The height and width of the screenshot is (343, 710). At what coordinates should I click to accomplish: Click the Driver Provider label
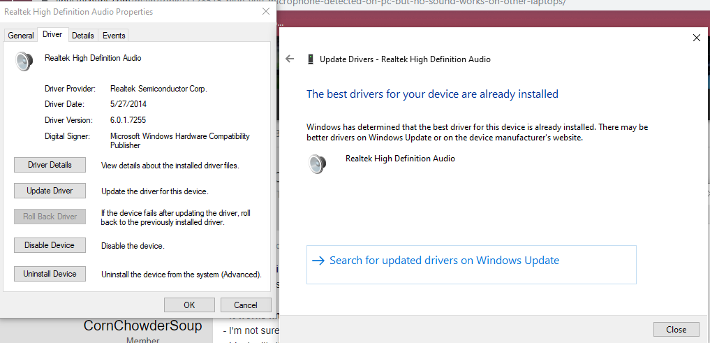pyautogui.click(x=71, y=89)
